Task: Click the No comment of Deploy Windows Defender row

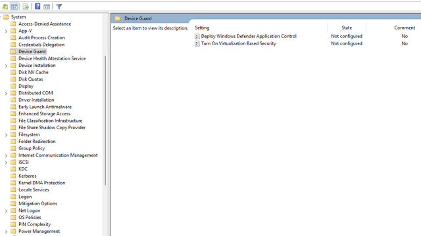Action: (x=405, y=36)
